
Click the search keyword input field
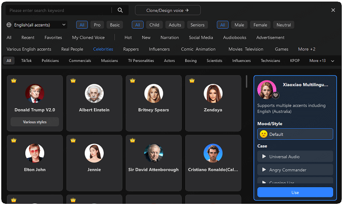click(x=59, y=10)
